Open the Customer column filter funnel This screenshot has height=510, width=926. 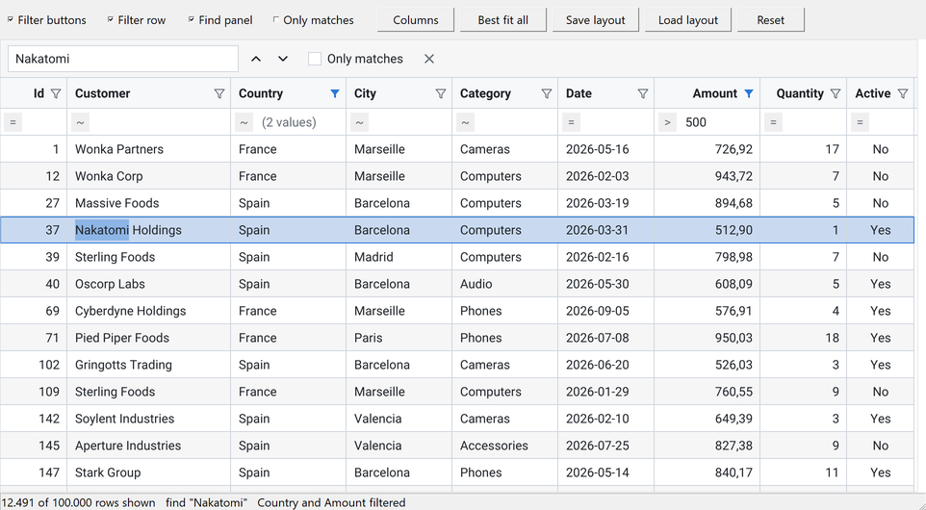tap(219, 93)
